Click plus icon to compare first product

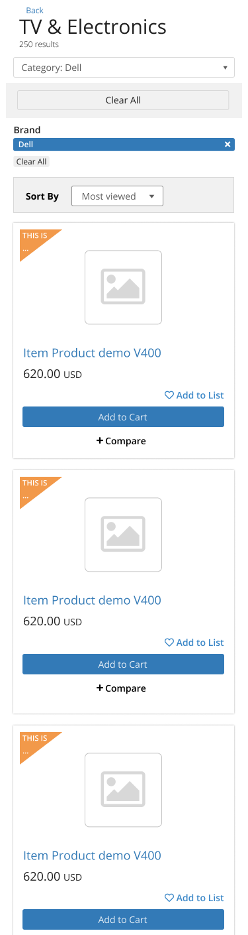100,440
